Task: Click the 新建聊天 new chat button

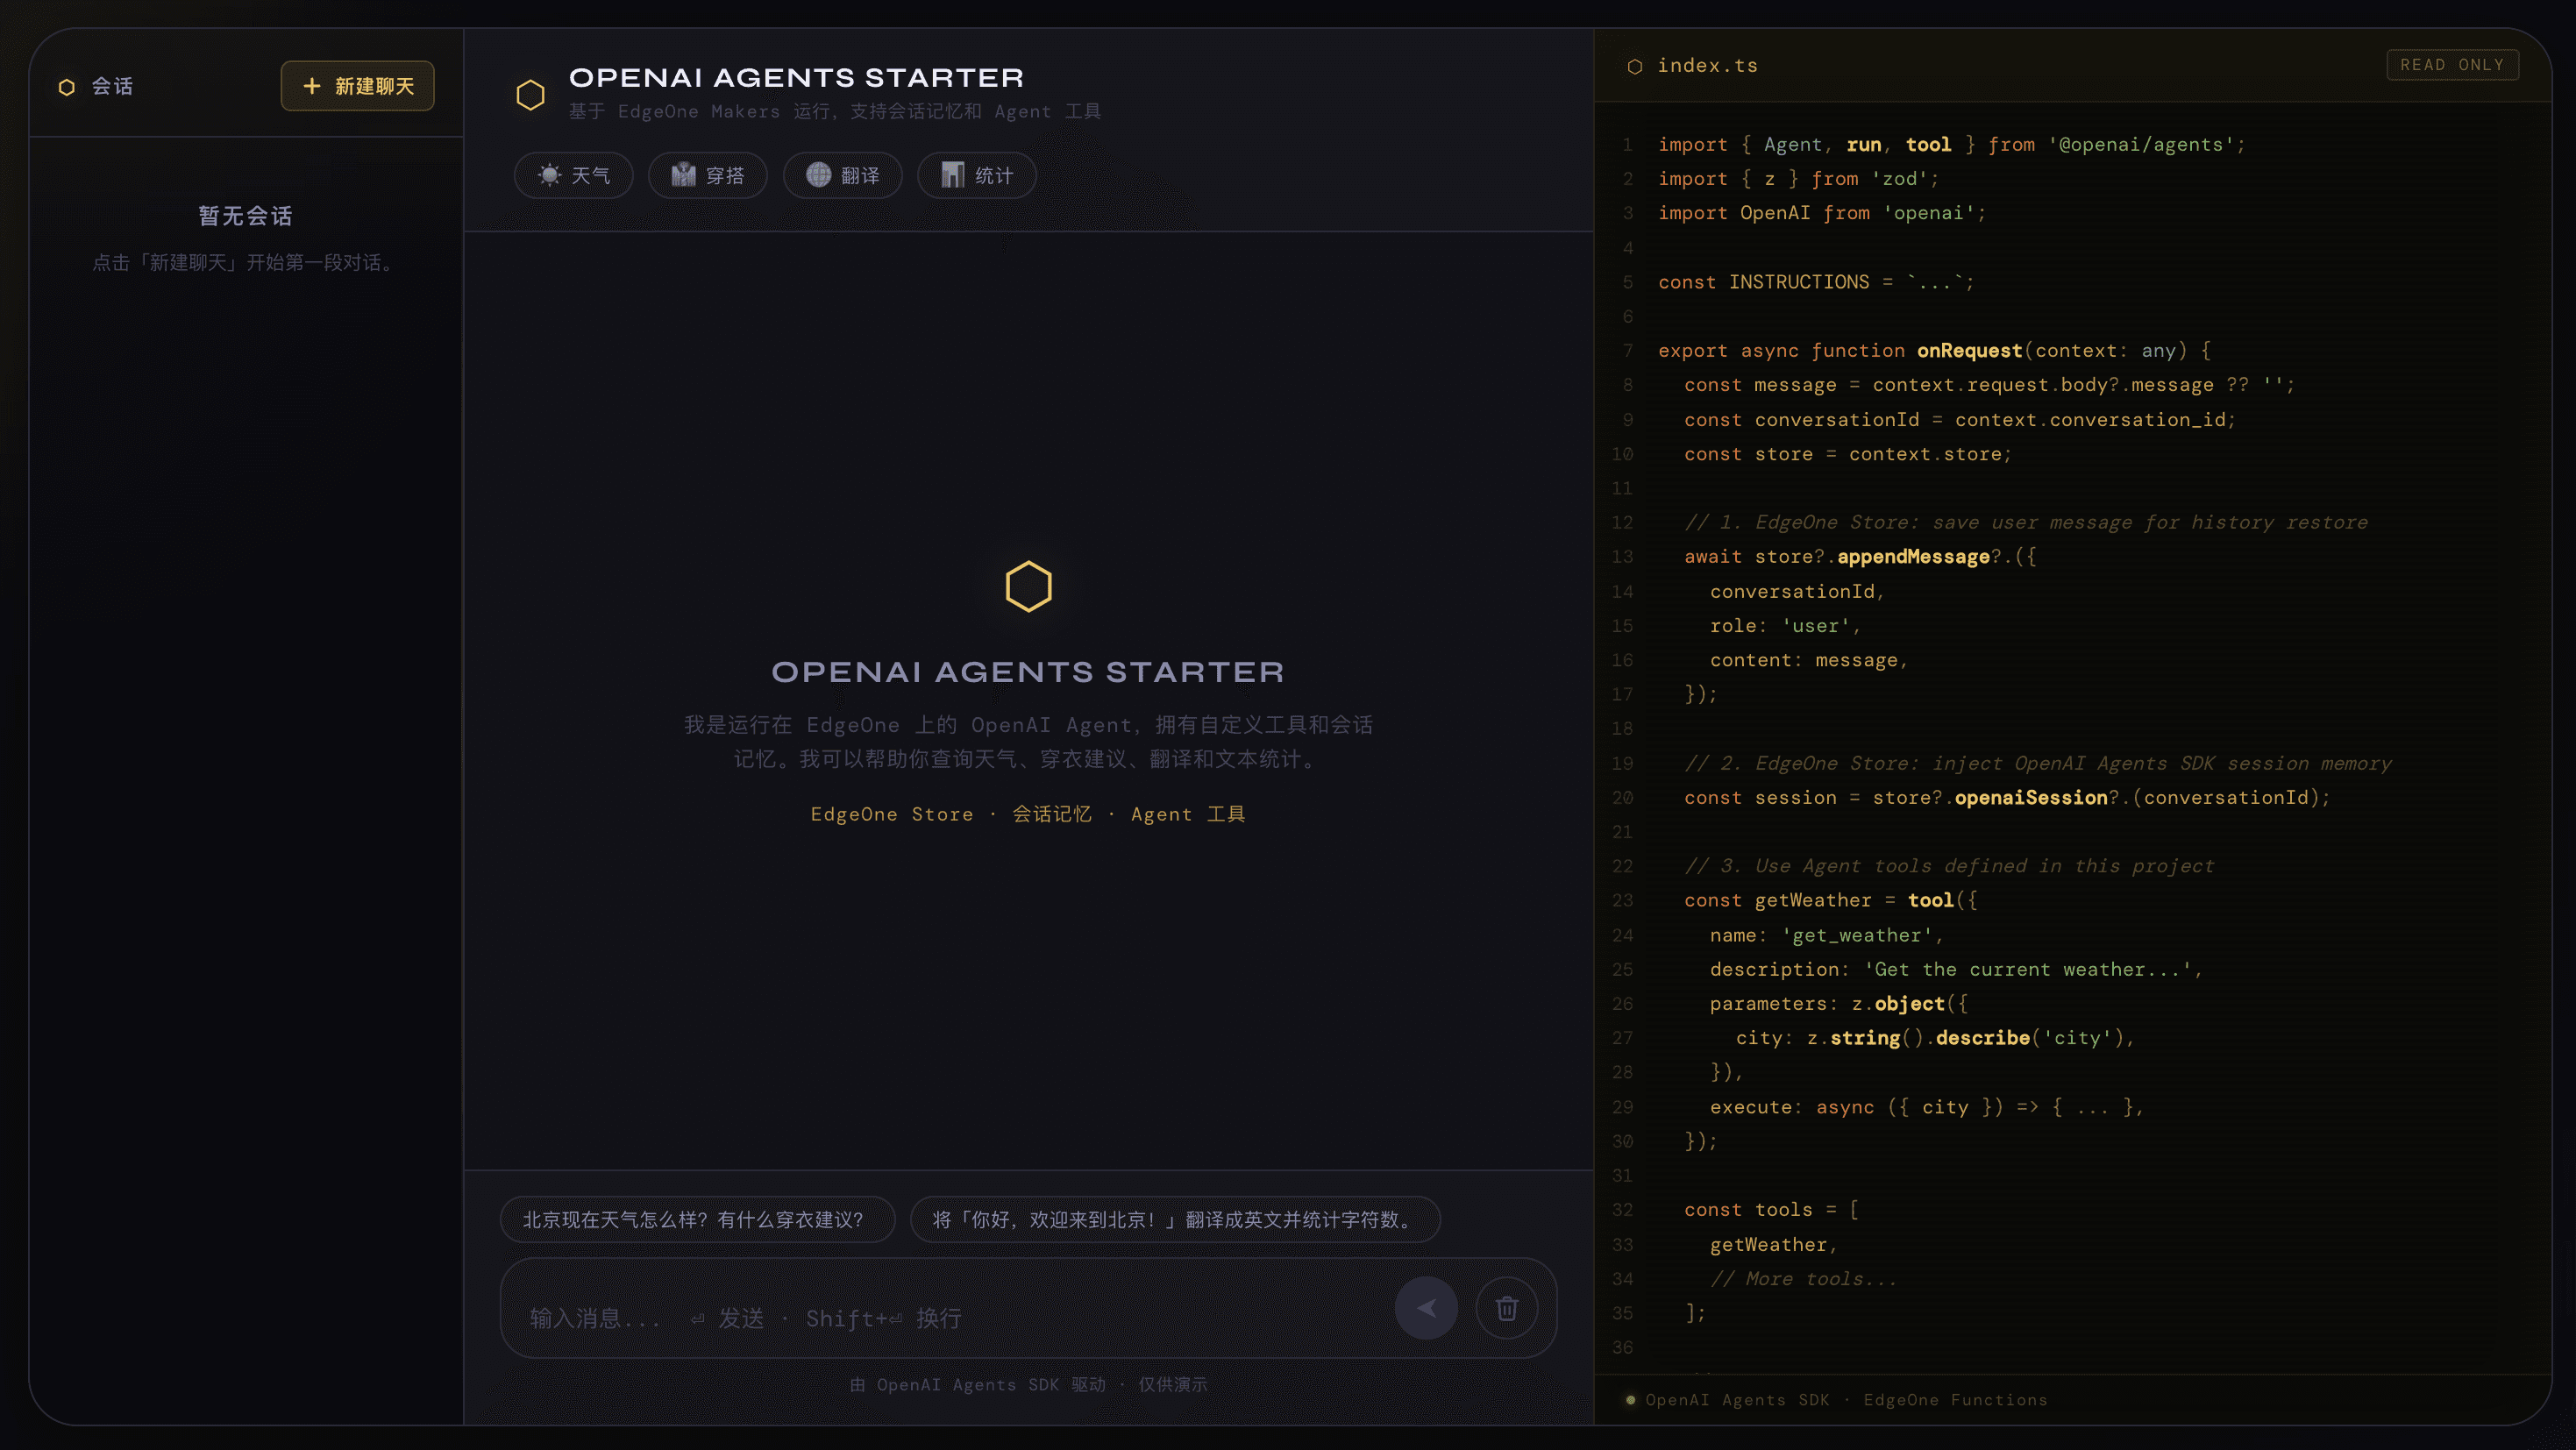Action: (x=357, y=86)
